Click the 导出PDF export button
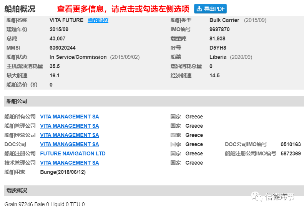Image resolution: width=304 pixels, height=210 pixels. pos(210,9)
